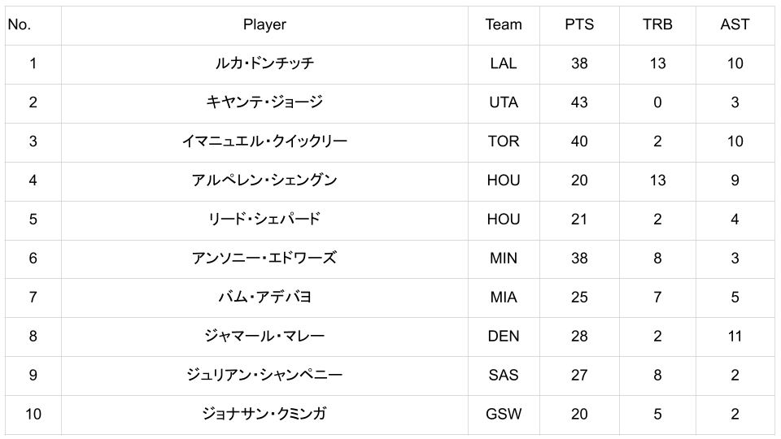Select the キヤンテ・ジョージ player cell
Image resolution: width=781 pixels, height=439 pixels.
(264, 102)
